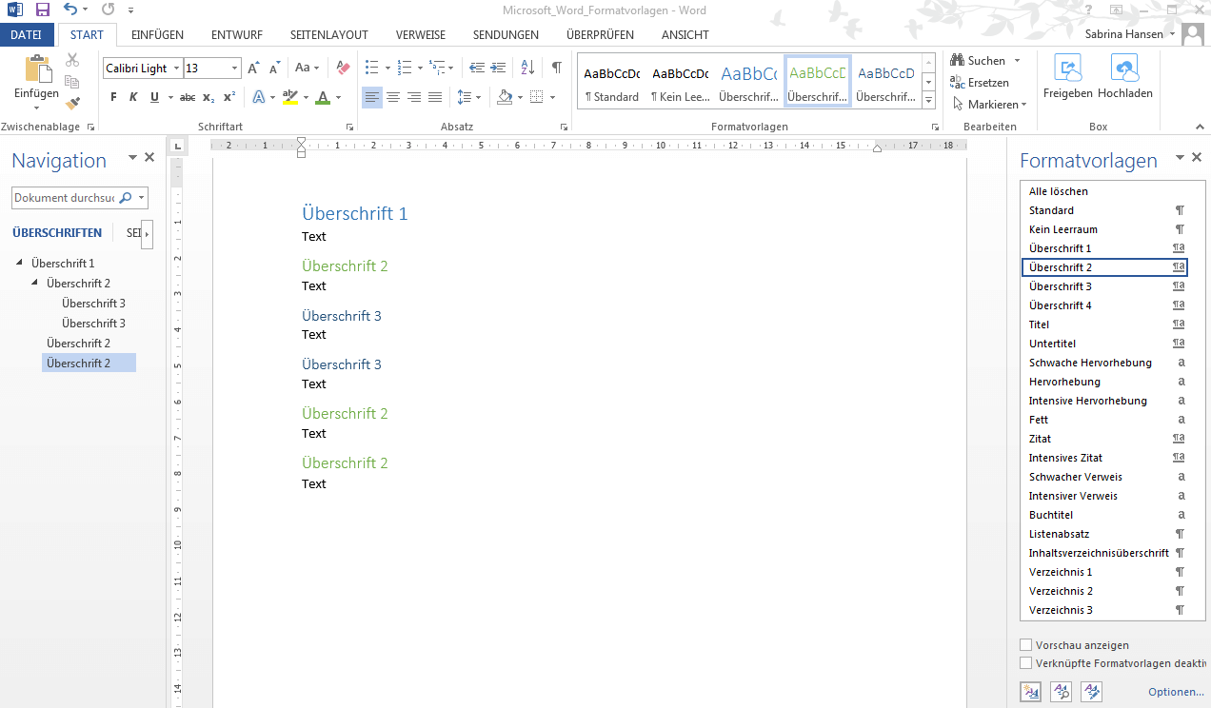Switch to the ANSICHT tab
Viewport: 1211px width, 708px height.
coord(685,35)
